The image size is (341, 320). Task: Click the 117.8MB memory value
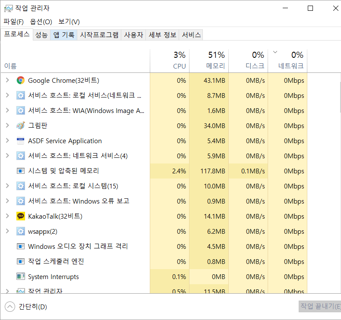[213, 171]
